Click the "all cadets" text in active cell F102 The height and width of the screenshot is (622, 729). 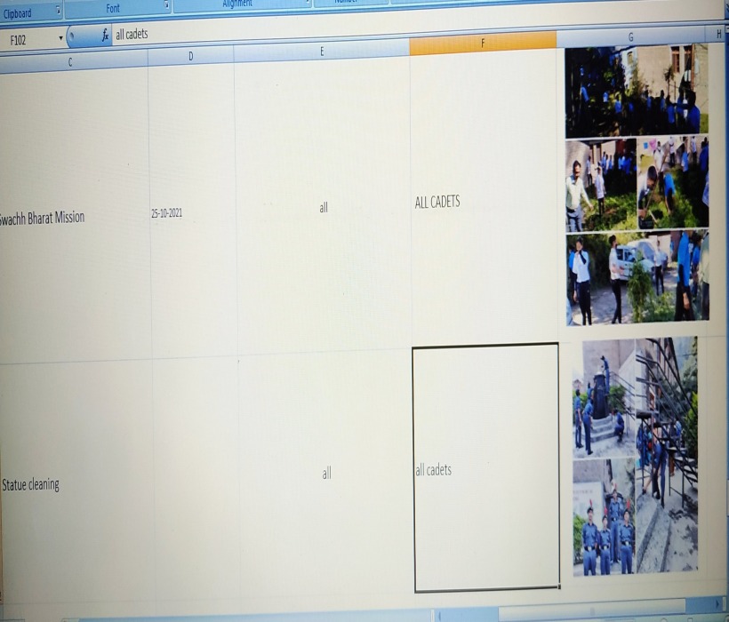pos(433,470)
